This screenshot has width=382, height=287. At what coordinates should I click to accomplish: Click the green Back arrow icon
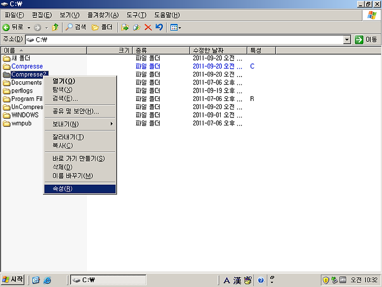tap(6, 27)
